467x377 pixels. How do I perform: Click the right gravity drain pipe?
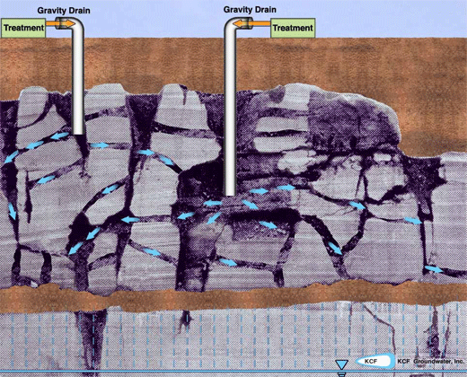point(230,108)
